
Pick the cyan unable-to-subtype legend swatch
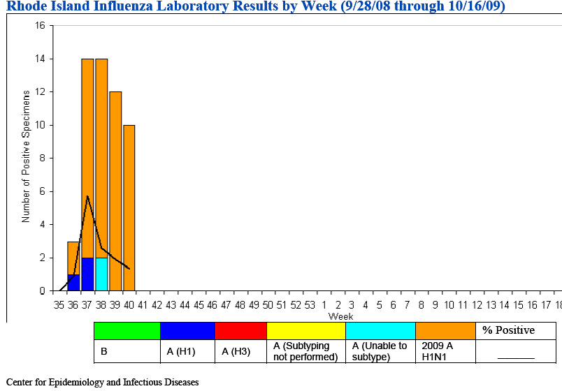point(380,330)
